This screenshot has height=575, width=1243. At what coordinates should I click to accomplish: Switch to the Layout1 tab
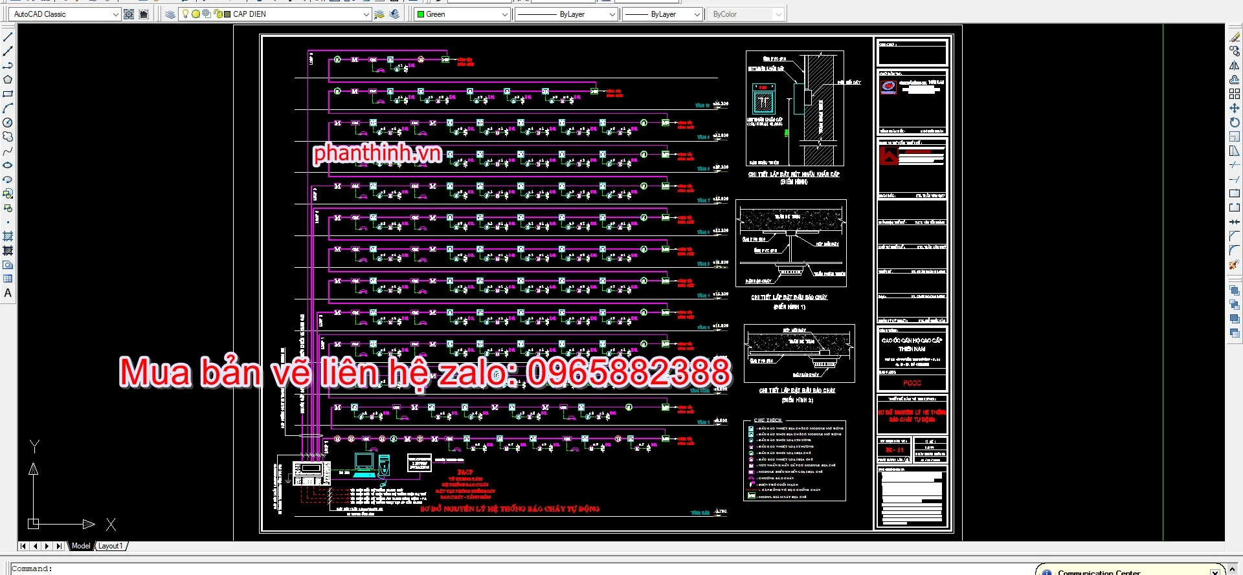click(x=111, y=546)
